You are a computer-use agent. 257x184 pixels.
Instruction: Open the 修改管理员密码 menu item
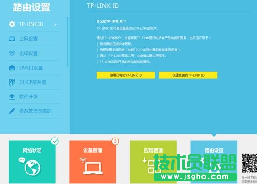(34, 111)
